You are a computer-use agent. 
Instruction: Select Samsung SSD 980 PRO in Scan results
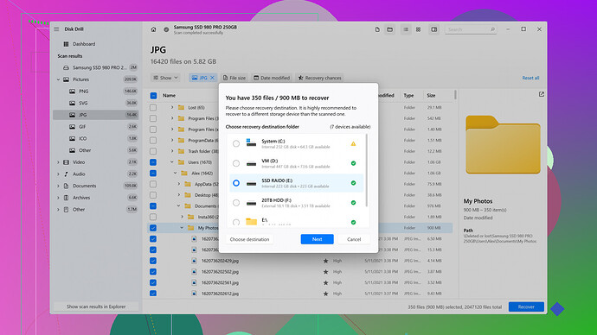point(99,67)
